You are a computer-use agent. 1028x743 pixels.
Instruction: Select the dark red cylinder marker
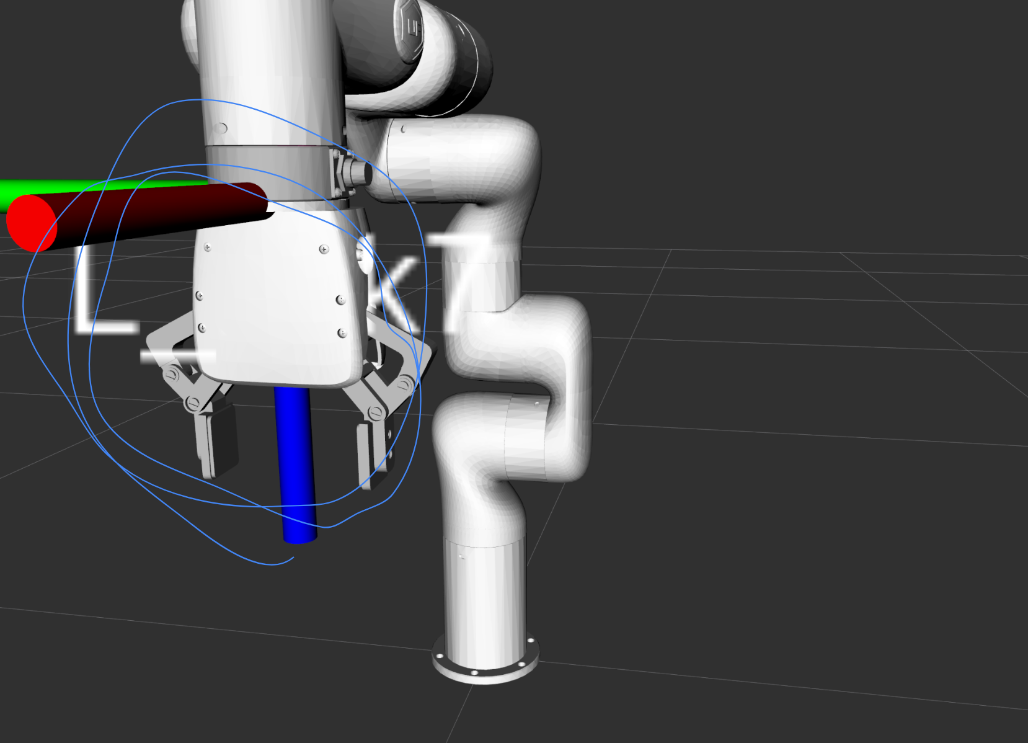[155, 205]
